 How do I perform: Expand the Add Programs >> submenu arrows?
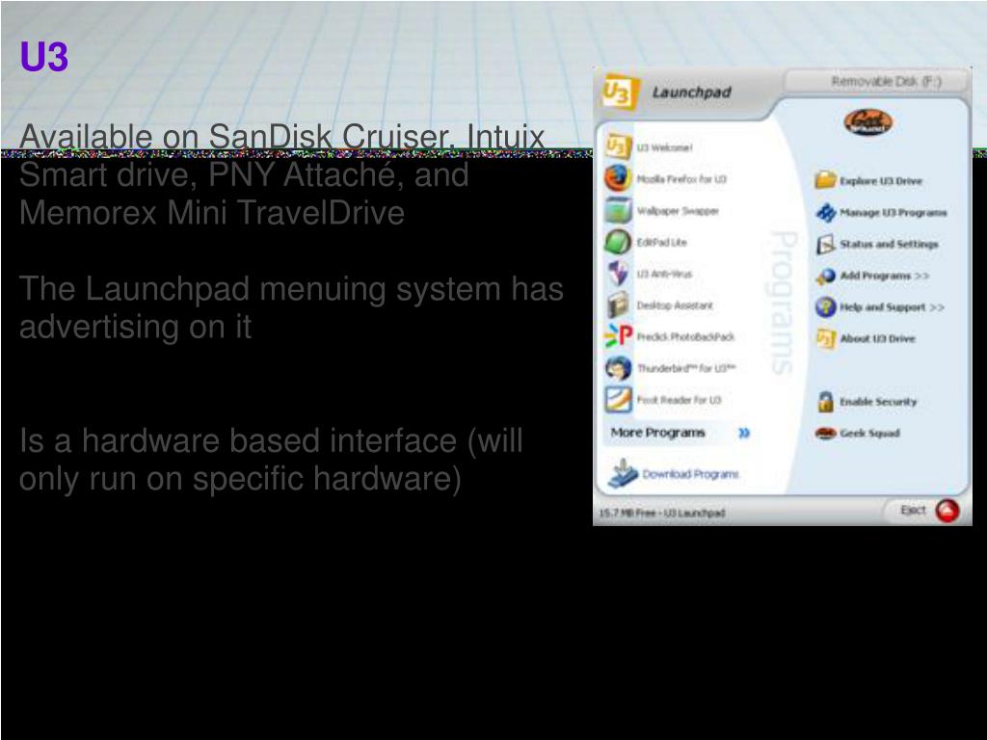pyautogui.click(x=922, y=276)
